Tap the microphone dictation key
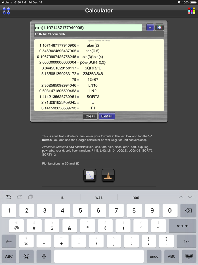This screenshot has width=198, height=265. (44, 256)
